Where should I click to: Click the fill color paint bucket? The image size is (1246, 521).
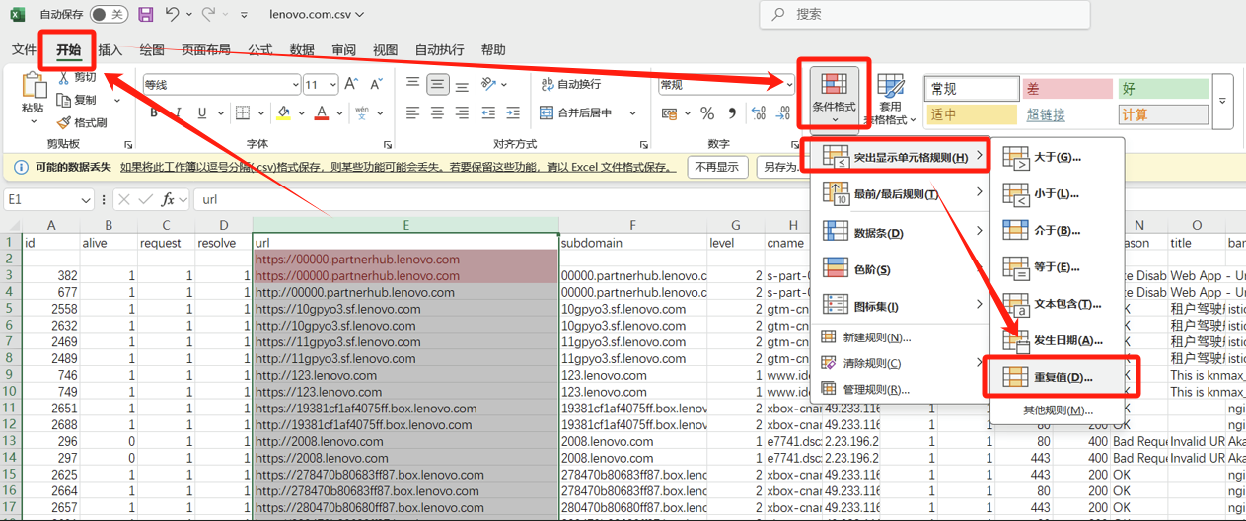[284, 112]
